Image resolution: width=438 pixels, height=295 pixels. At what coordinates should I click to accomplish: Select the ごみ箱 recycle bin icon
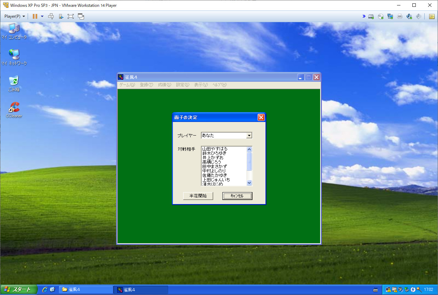14,84
